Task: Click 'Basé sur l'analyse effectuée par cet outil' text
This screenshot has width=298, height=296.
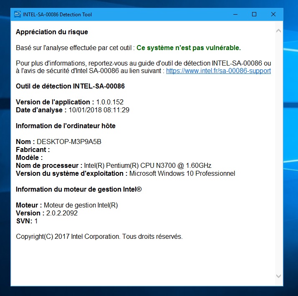Action: tap(74, 48)
